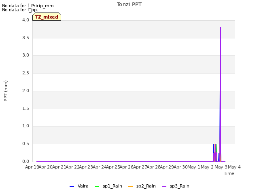
Task: Click the 1.5 y-axis tick label
Action: tap(25, 109)
